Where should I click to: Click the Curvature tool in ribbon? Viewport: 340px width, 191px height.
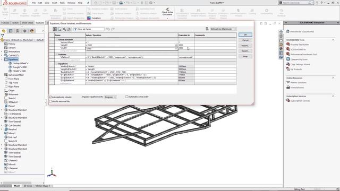pos(93,18)
